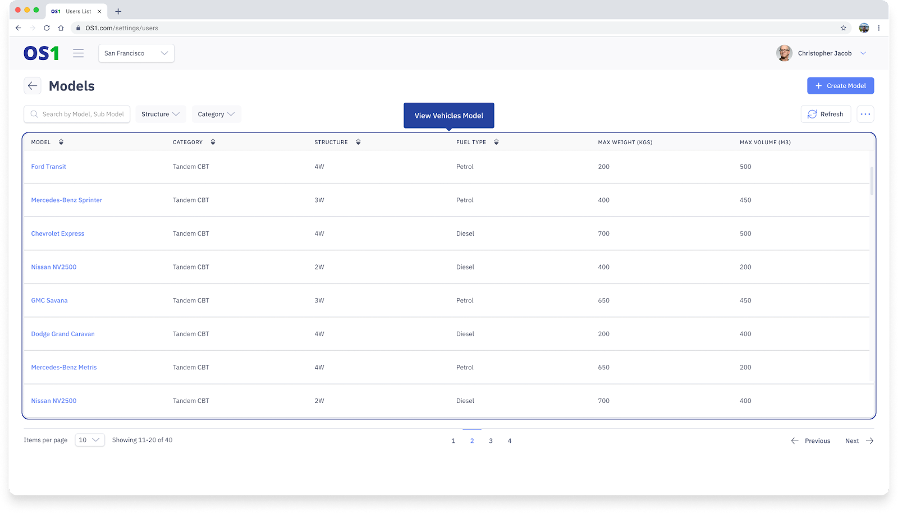
Task: Sort table by Model column
Action: (x=61, y=142)
